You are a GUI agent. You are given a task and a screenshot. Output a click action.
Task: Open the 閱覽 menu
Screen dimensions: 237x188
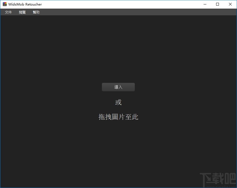[x=22, y=12]
